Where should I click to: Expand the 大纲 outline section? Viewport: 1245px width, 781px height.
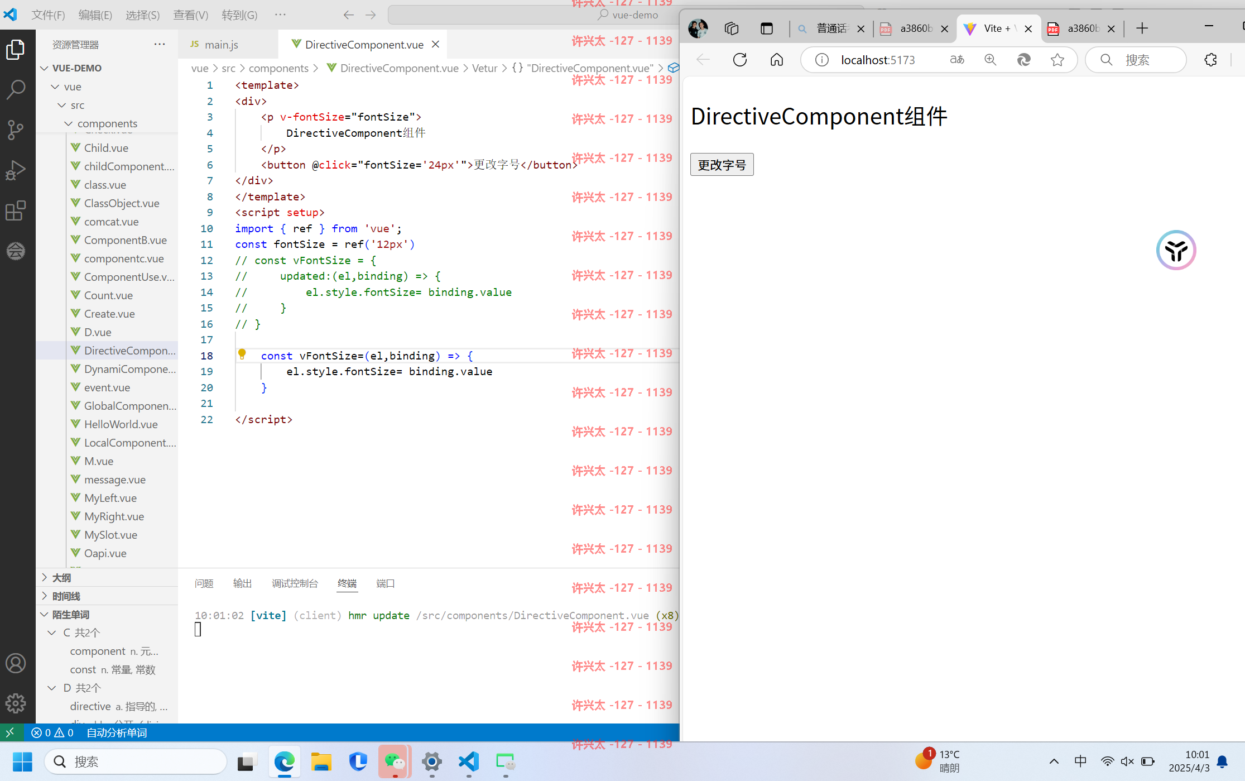(x=107, y=578)
